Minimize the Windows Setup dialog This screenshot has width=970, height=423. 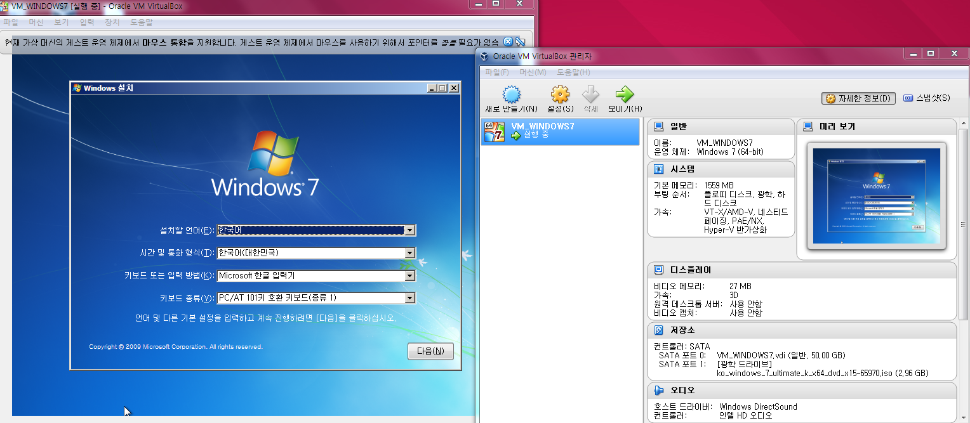pos(432,88)
